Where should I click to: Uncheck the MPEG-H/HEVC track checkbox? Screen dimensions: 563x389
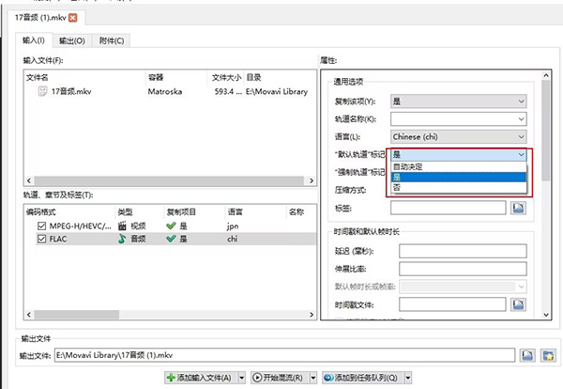click(x=39, y=226)
